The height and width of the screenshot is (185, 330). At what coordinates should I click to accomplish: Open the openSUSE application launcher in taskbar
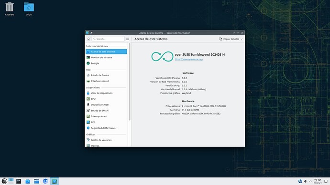coord(4,181)
